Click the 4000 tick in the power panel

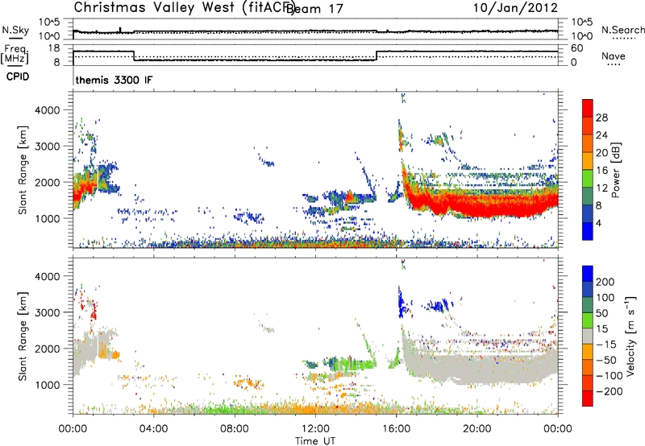point(47,110)
